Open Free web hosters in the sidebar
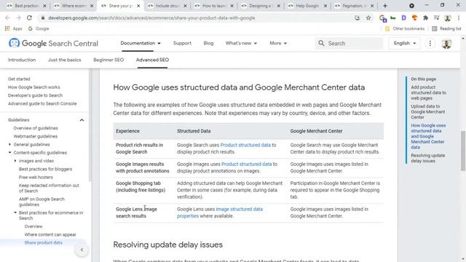The height and width of the screenshot is (262, 466). click(x=36, y=178)
